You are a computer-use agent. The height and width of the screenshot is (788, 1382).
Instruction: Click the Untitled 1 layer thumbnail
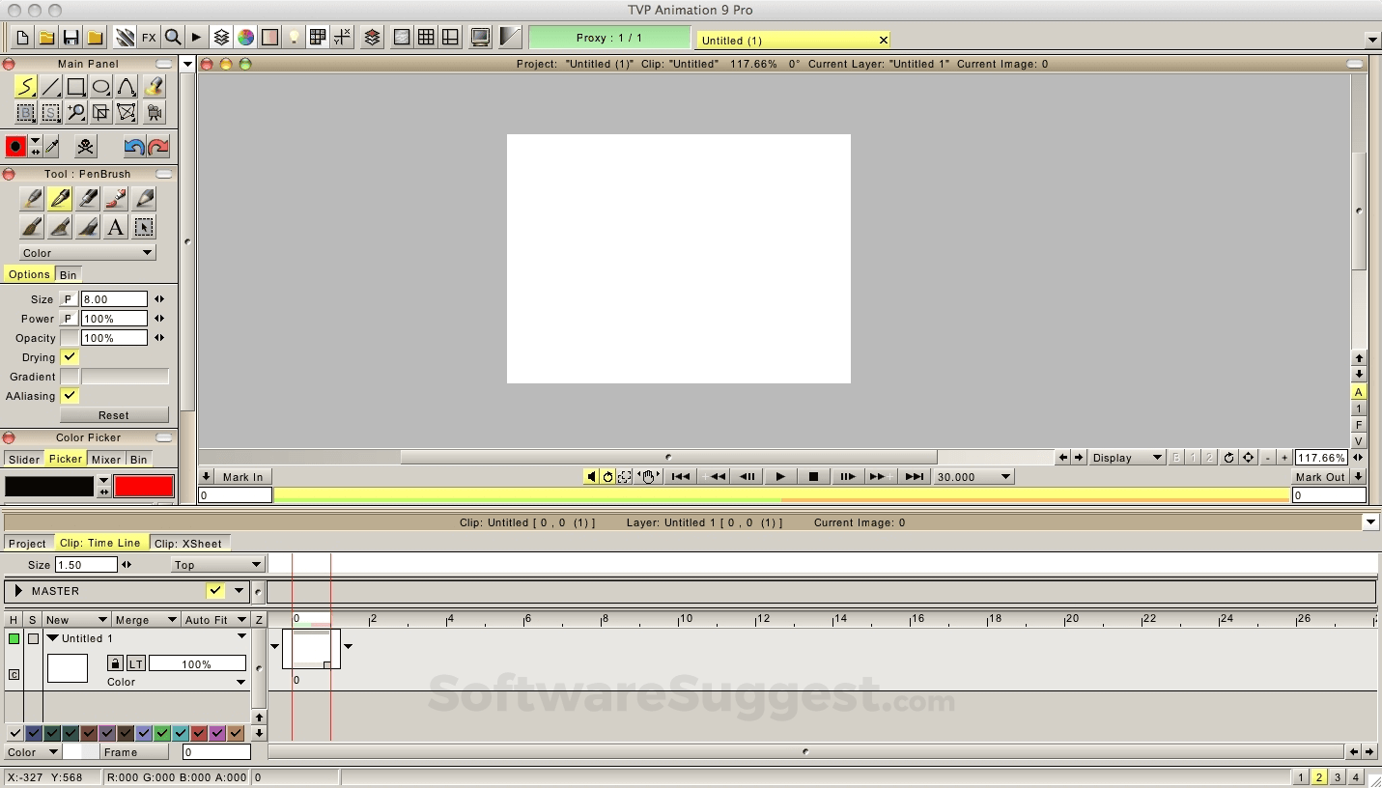pos(68,668)
